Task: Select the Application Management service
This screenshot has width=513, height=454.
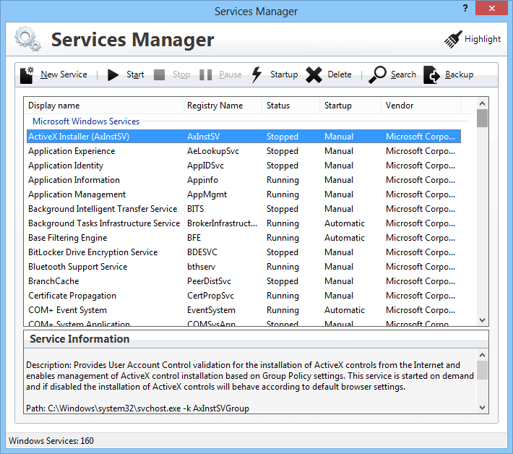Action: point(243,194)
